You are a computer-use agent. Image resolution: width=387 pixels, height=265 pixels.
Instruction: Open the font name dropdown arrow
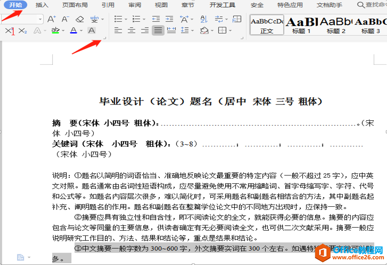(x=40, y=19)
